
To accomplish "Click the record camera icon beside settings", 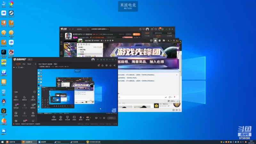I will pyautogui.click(x=96, y=118).
